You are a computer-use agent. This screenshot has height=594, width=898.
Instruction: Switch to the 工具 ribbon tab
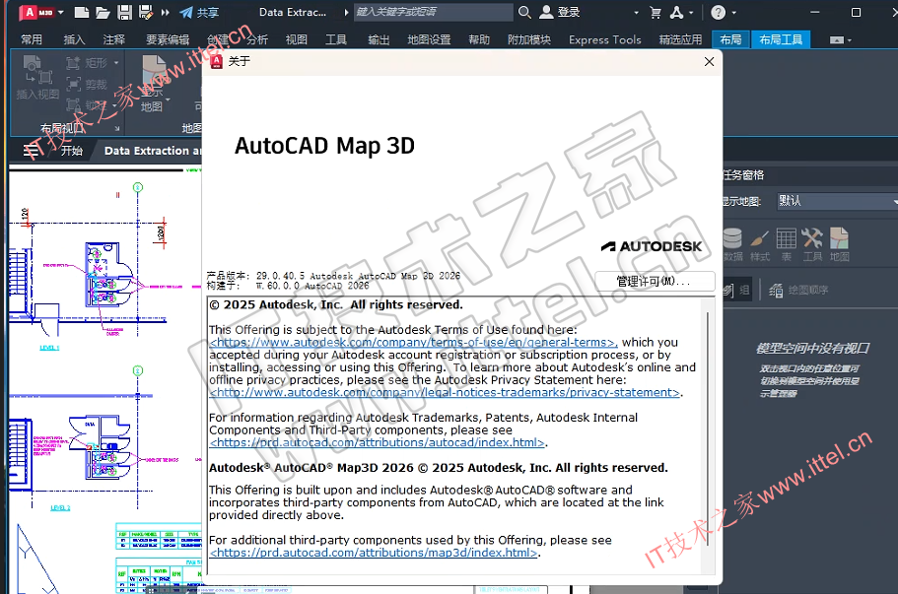(335, 39)
